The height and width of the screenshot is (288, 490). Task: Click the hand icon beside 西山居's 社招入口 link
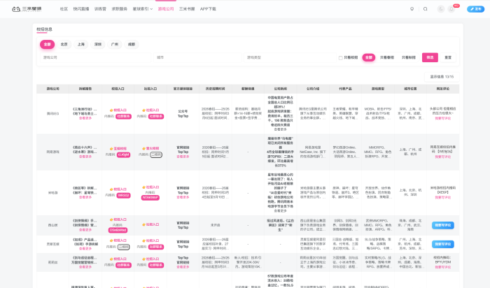(x=143, y=224)
